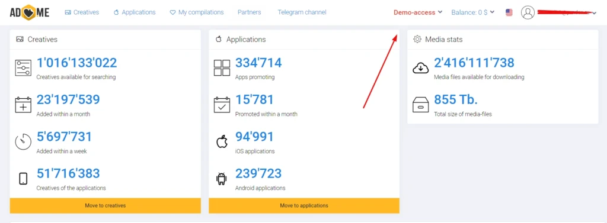
Task: Click the storage box icon by 855 Tb
Action: [421, 105]
